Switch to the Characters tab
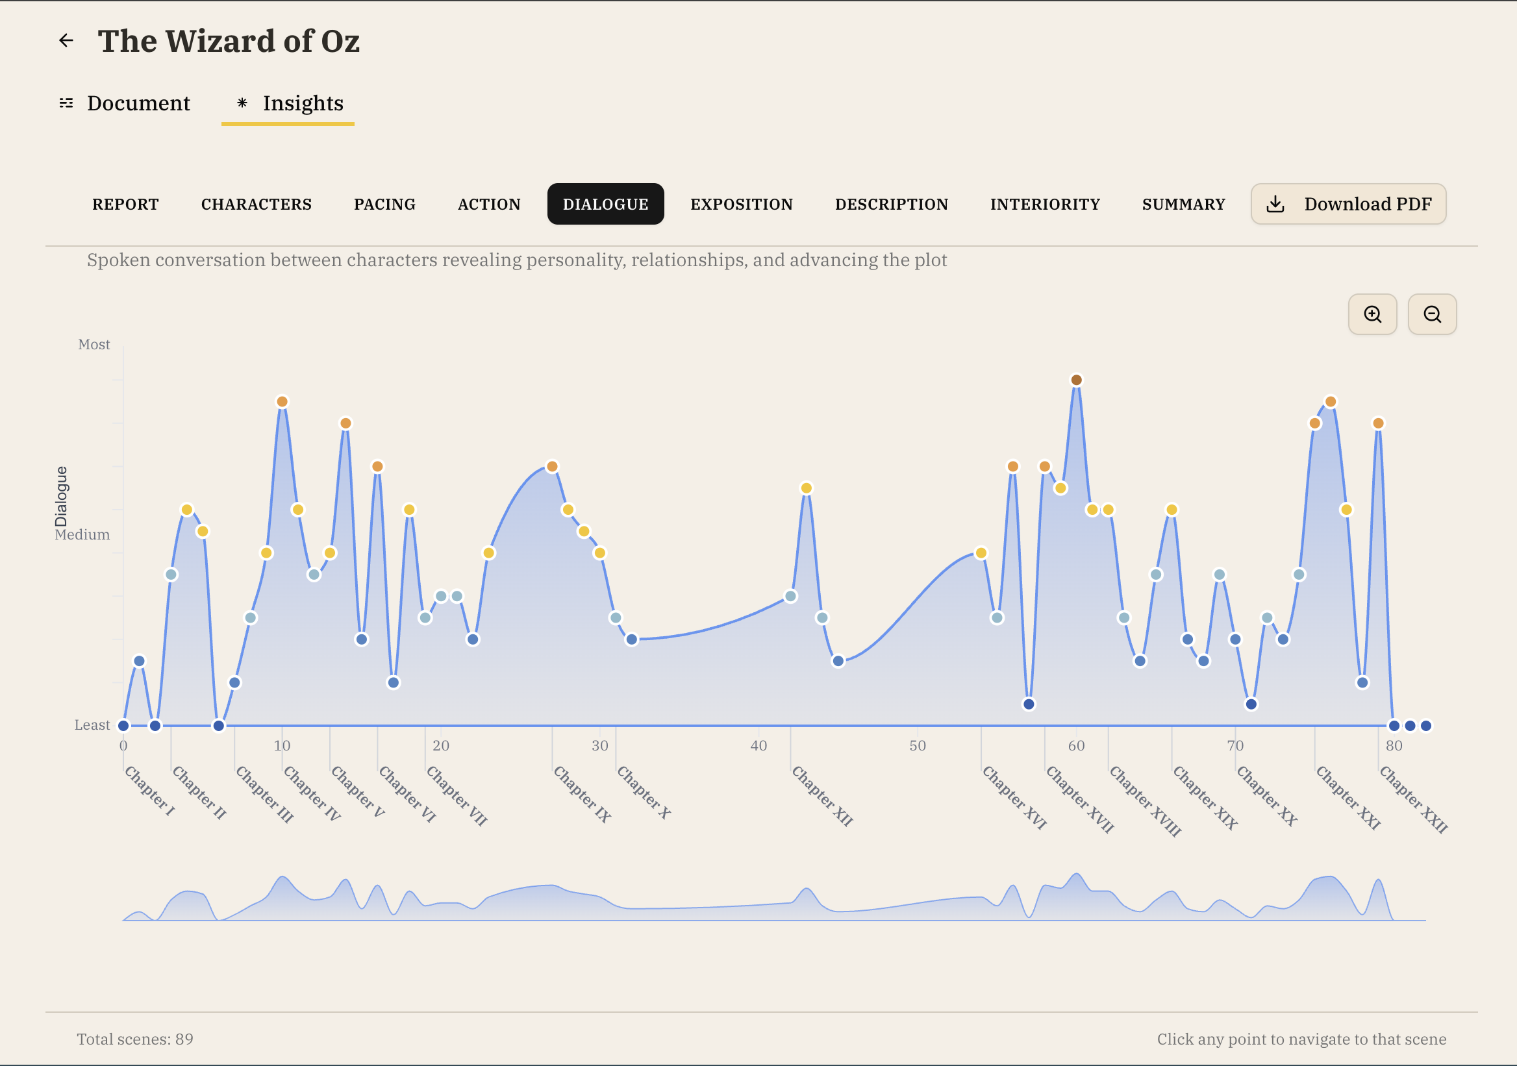 257,204
